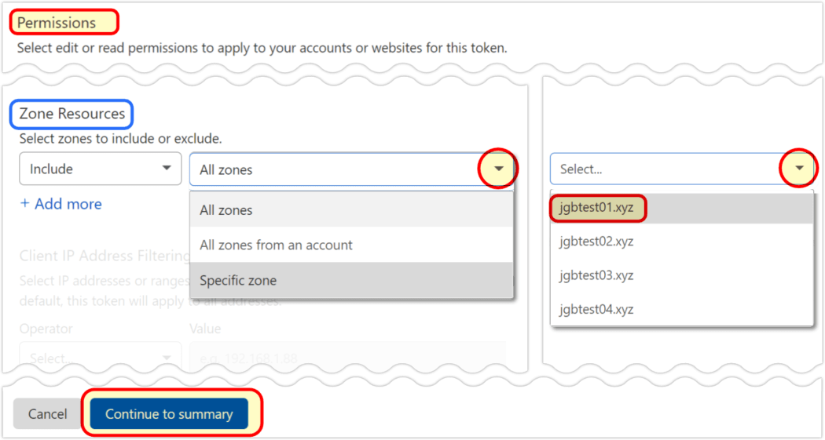
Task: Select jgbtest04.xyz in the dropdown list
Action: point(596,309)
